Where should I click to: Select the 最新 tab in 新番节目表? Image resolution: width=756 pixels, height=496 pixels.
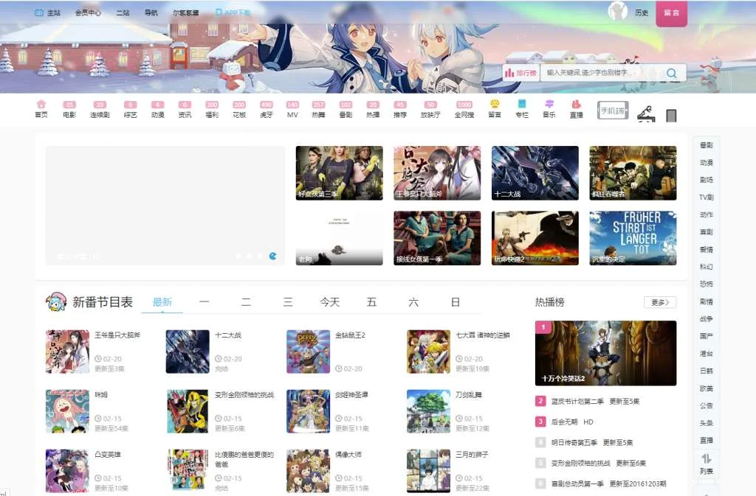162,302
